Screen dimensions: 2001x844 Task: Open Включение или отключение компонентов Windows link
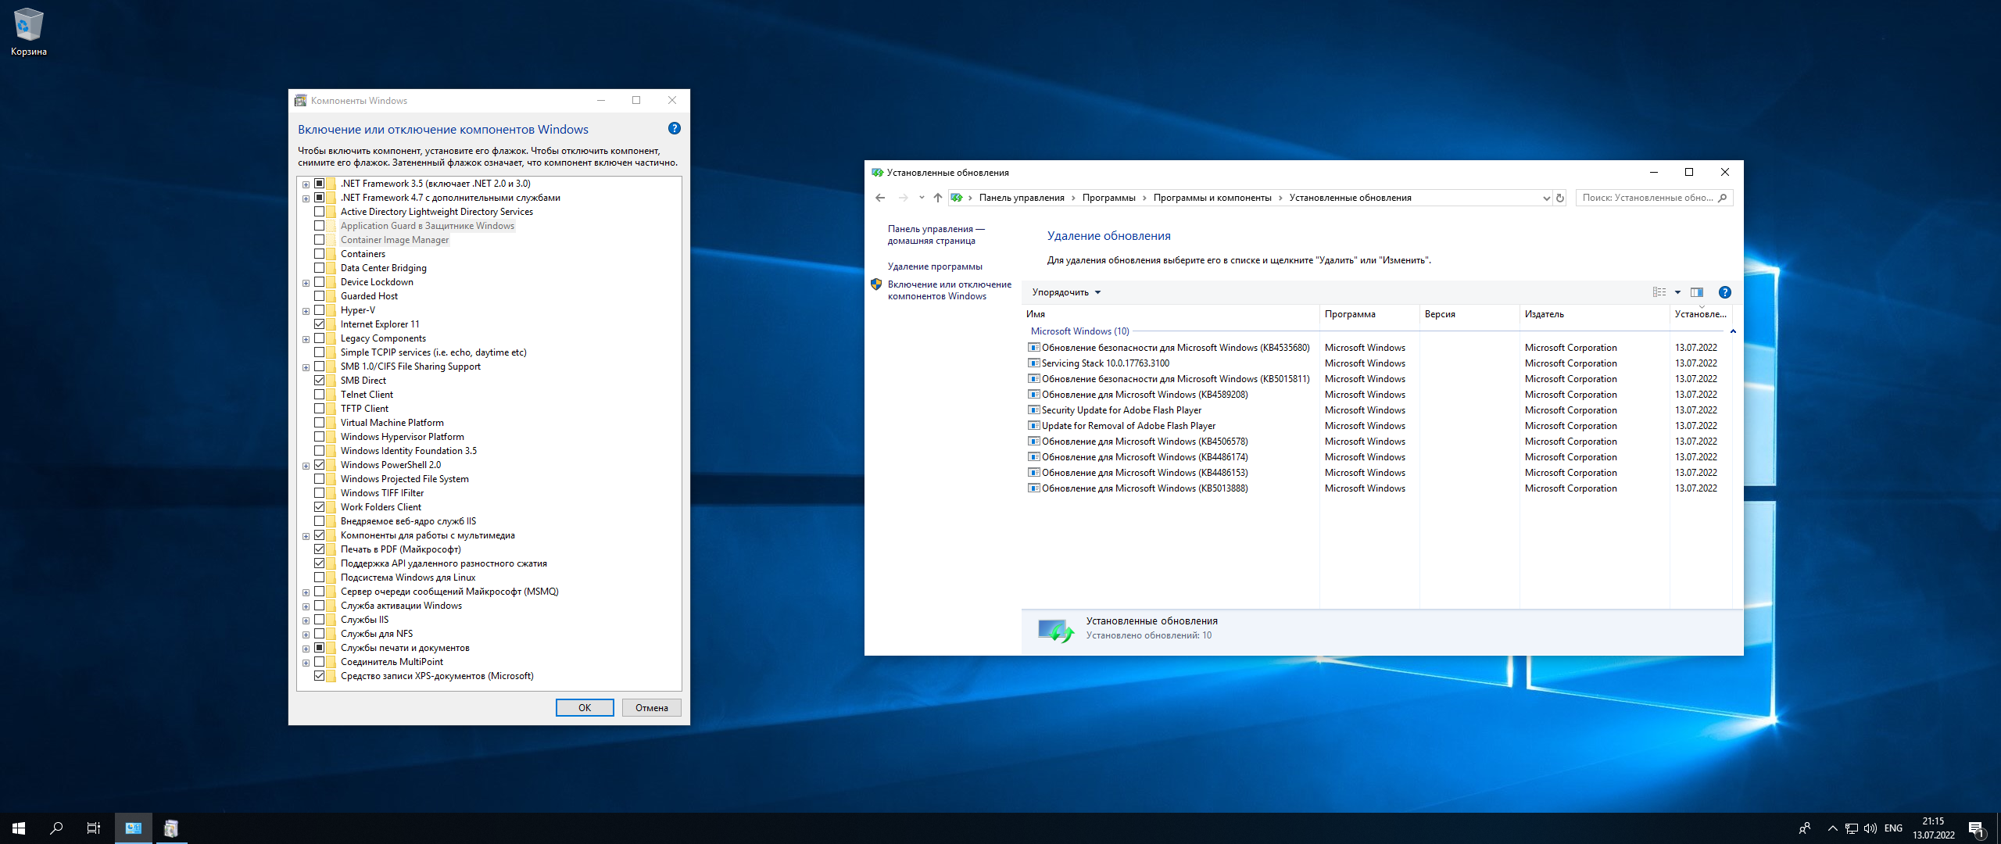949,290
